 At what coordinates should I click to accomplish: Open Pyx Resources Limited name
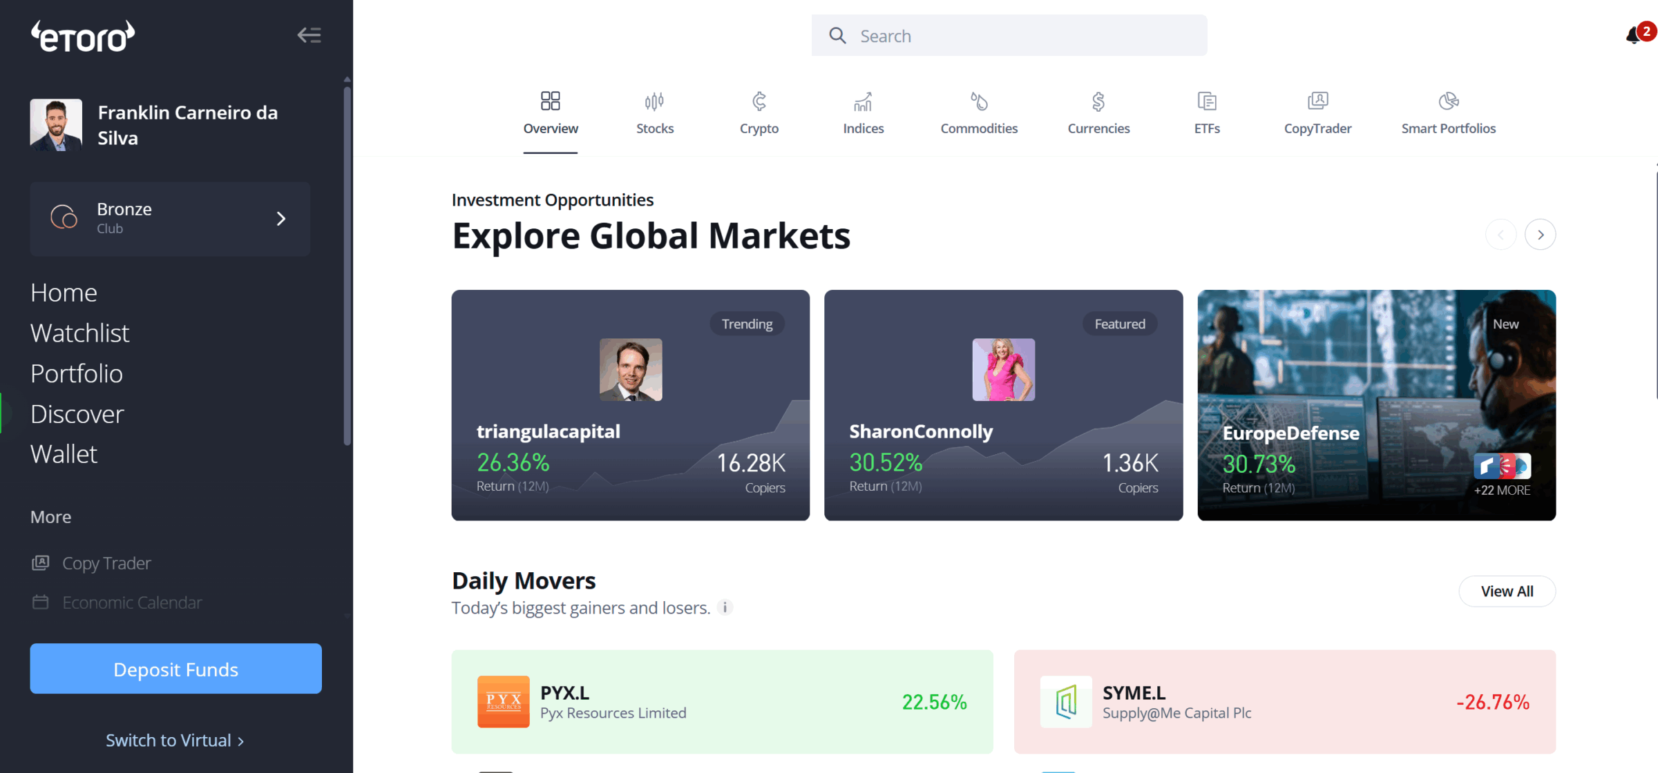coord(613,713)
